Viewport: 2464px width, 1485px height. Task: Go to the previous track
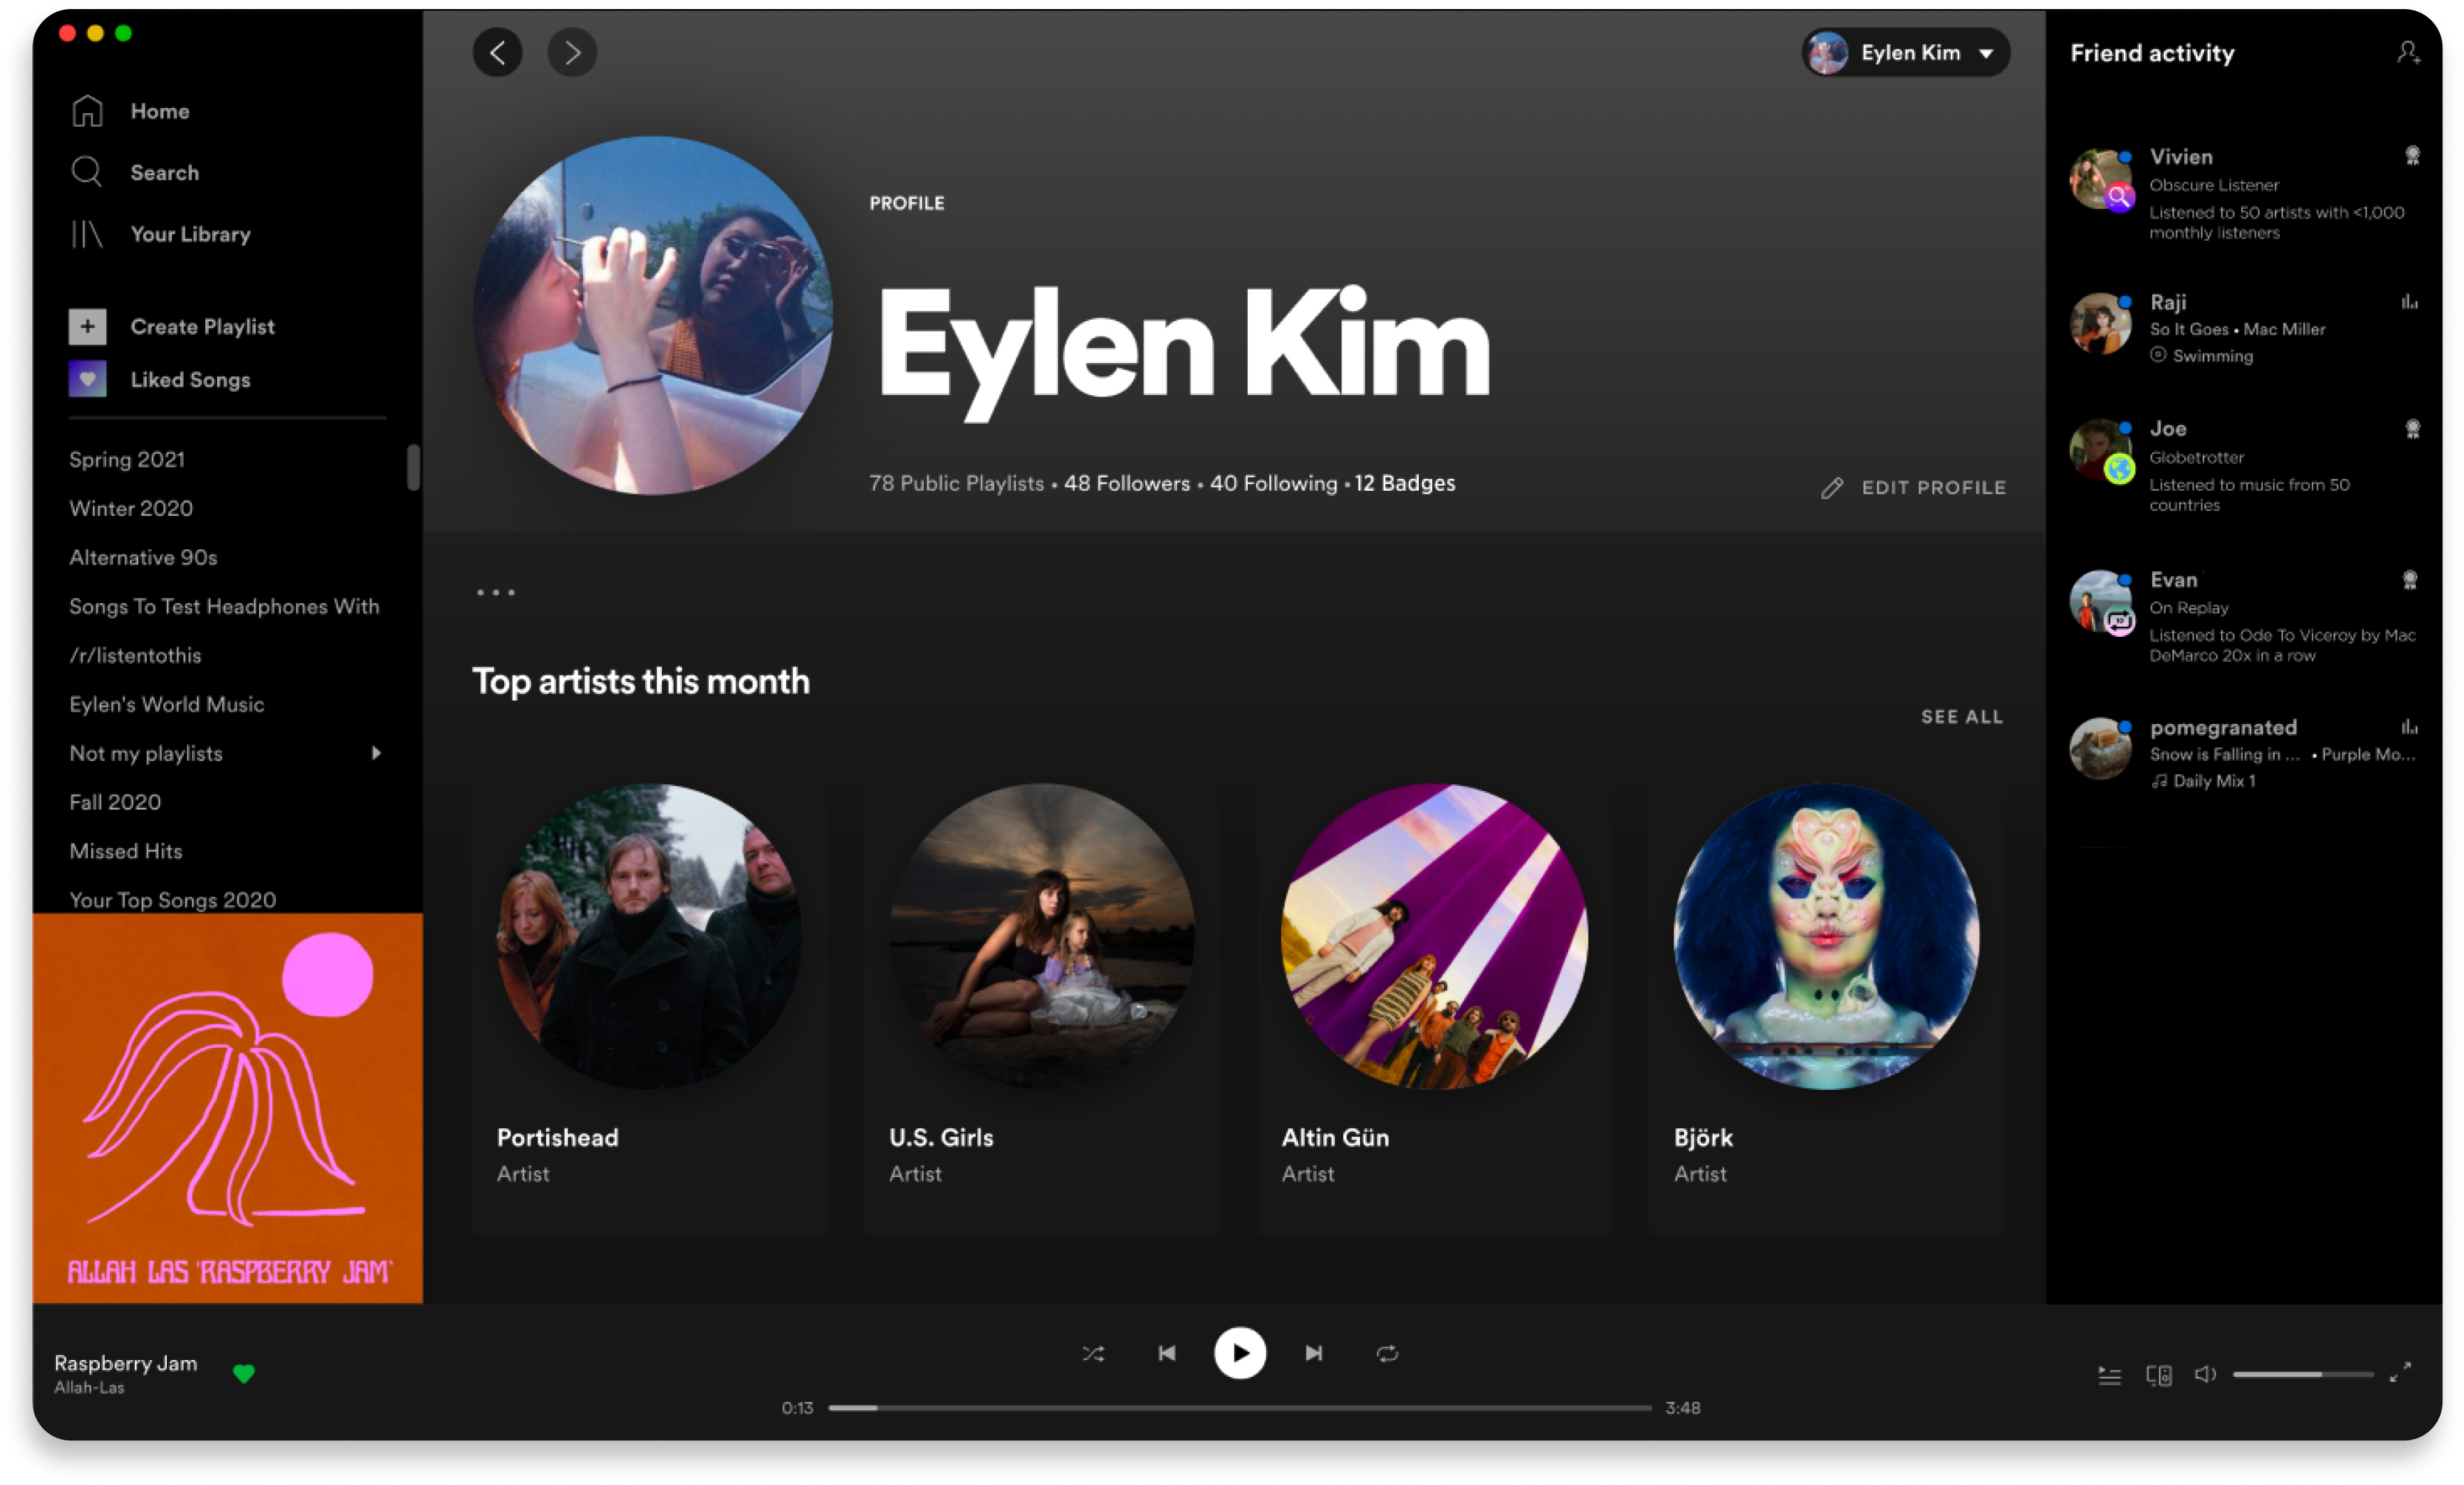pyautogui.click(x=1166, y=1353)
